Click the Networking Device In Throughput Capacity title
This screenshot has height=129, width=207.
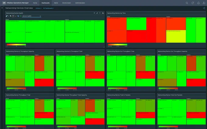tap(20, 51)
